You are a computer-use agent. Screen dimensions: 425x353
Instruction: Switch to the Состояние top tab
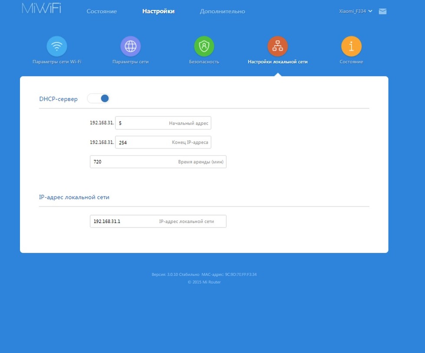click(102, 11)
